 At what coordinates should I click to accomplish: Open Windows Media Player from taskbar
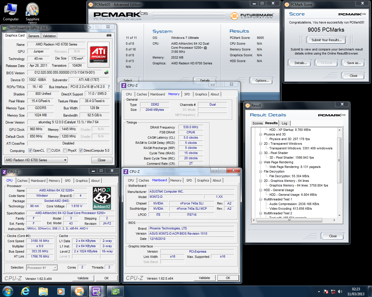(x=61, y=291)
